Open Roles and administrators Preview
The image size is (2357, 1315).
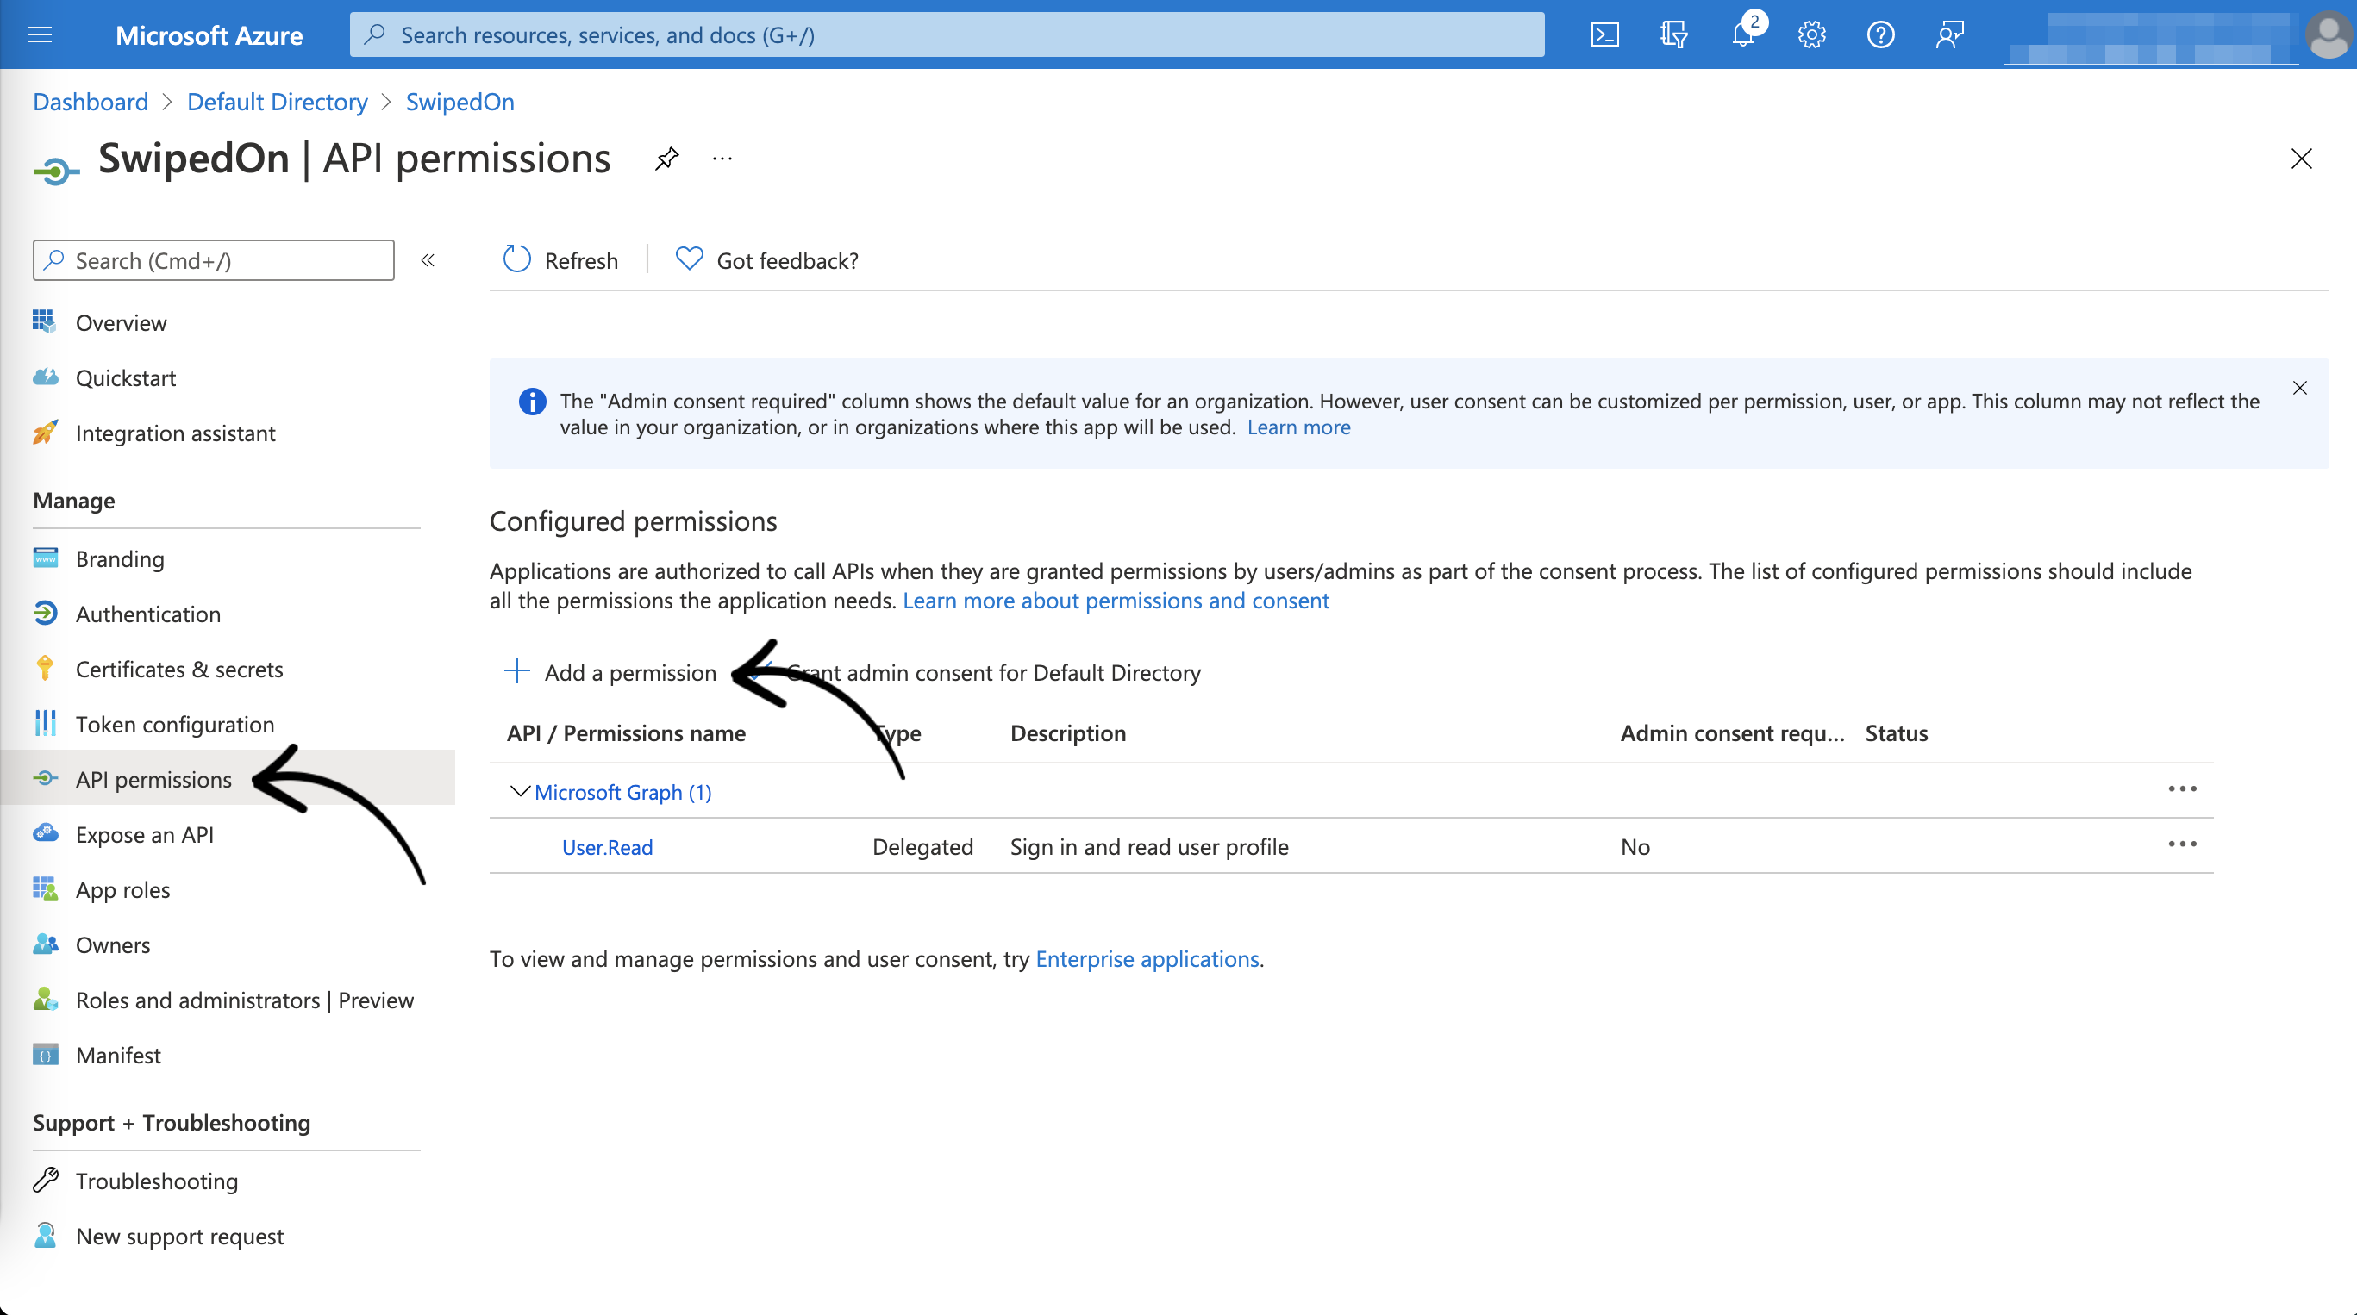pyautogui.click(x=244, y=1000)
